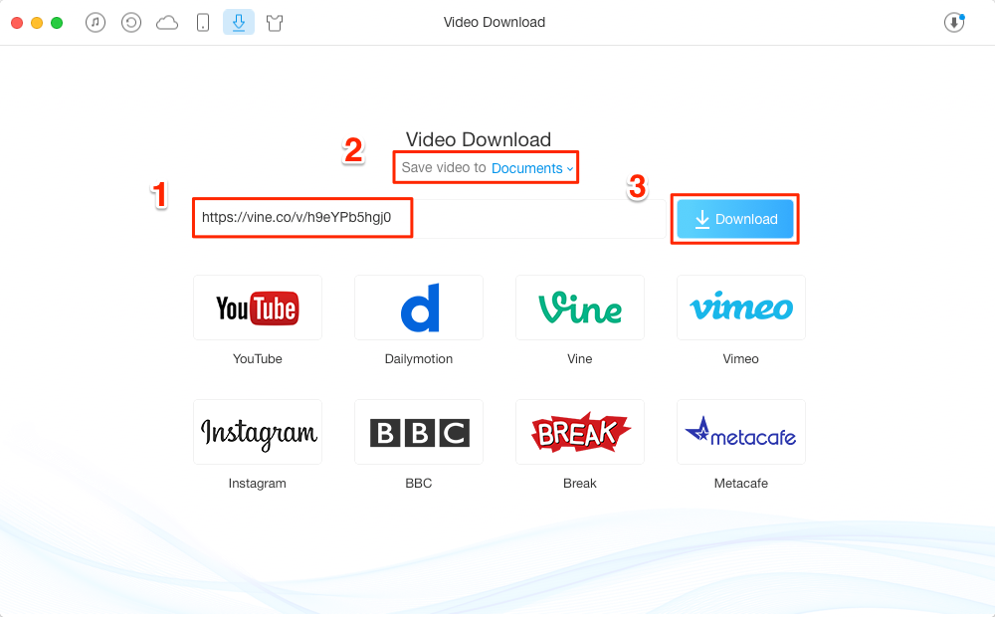Open the iTunes Library music icon
The image size is (995, 617).
point(96,23)
